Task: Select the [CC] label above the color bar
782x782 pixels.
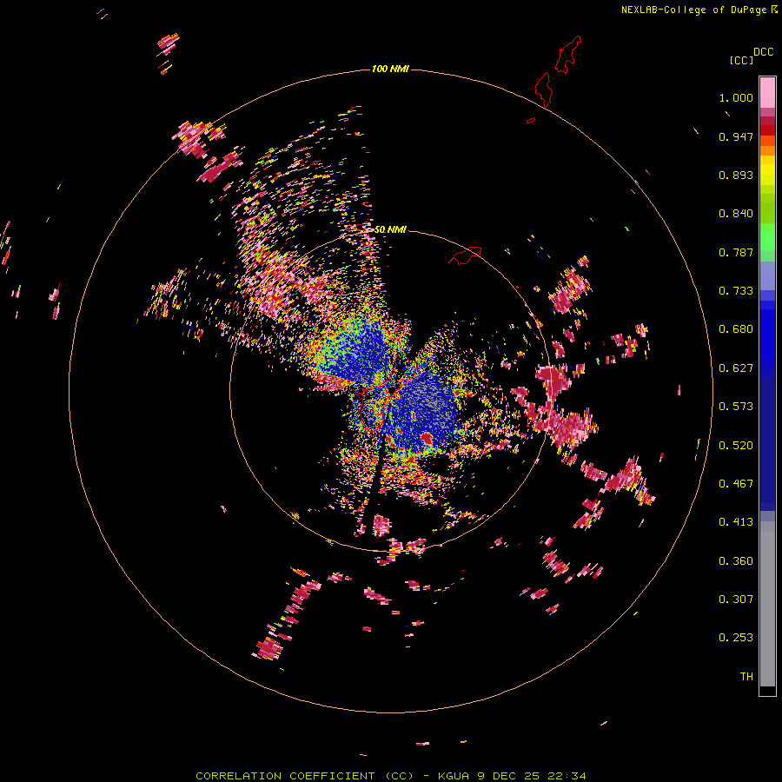Action: point(741,60)
